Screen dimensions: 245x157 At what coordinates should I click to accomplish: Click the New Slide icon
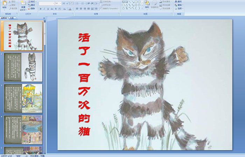(23, 3)
